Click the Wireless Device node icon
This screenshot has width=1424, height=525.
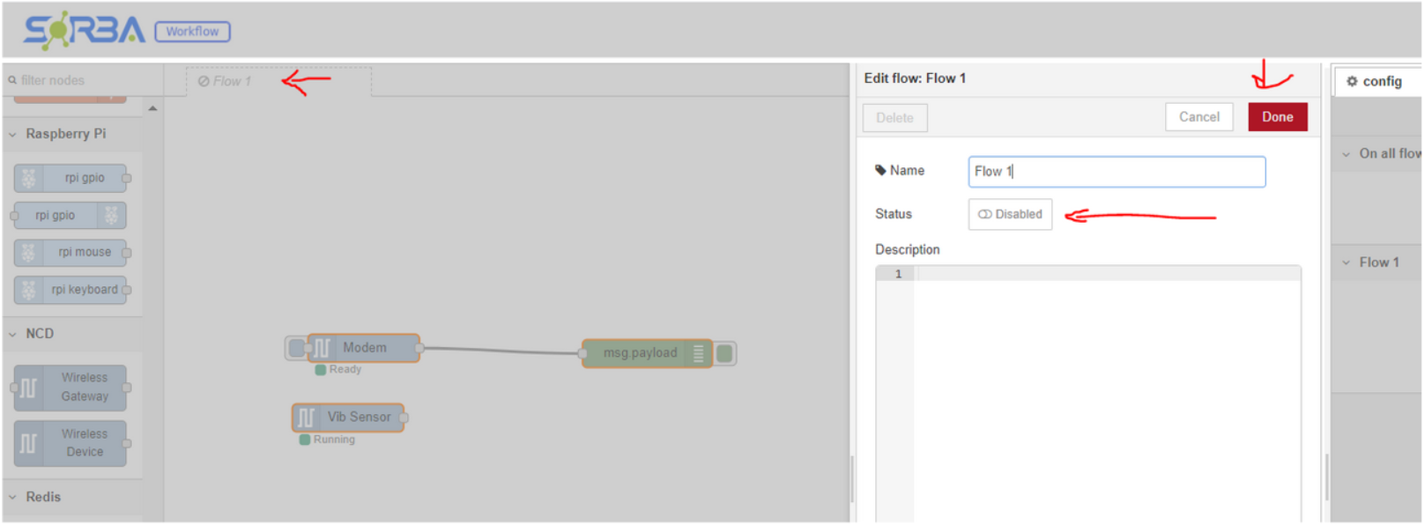point(29,443)
